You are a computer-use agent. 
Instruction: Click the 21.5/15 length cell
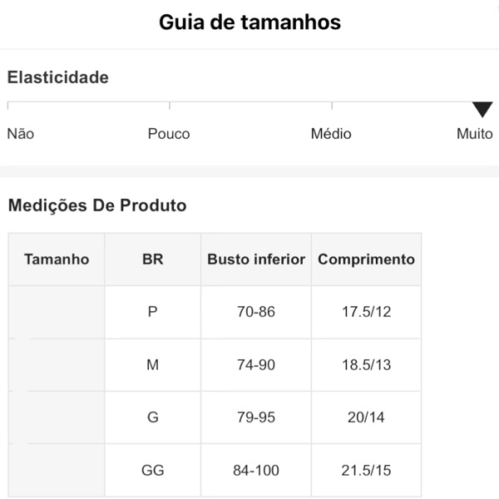(x=366, y=471)
